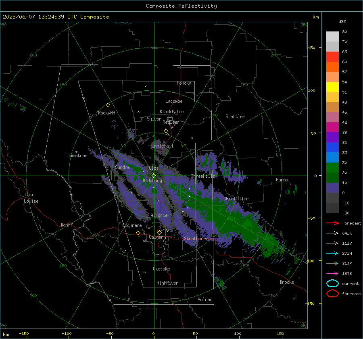Image resolution: width=363 pixels, height=339 pixels.
Task: Click the Sundre city label
Action: pos(122,167)
